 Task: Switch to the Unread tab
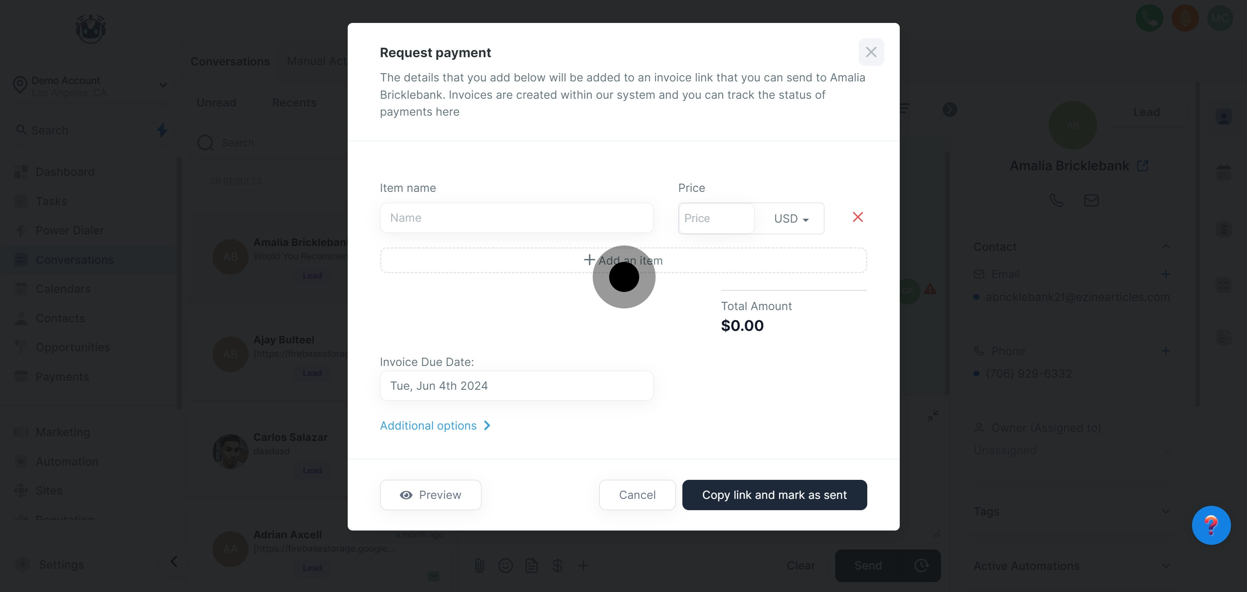216,102
